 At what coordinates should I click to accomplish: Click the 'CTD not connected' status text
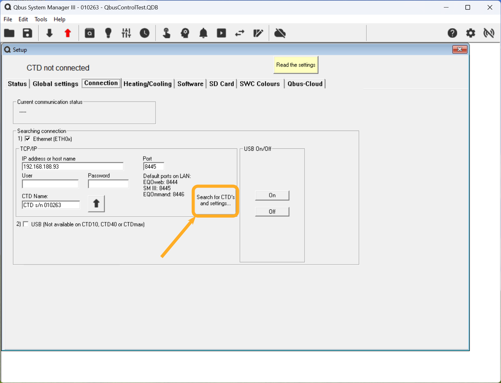pyautogui.click(x=58, y=68)
